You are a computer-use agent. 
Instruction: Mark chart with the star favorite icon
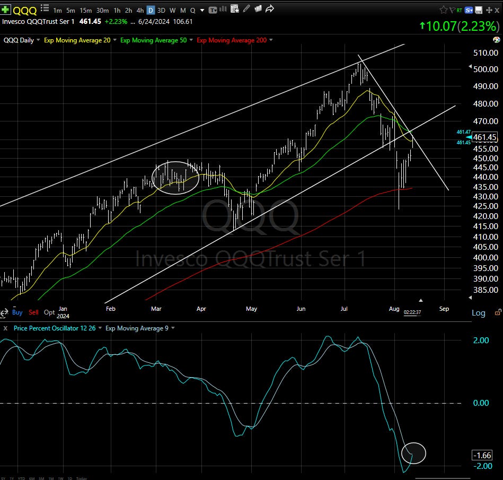443,10
